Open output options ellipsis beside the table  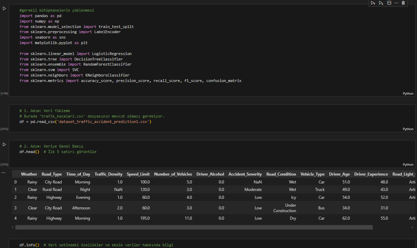click(3, 173)
